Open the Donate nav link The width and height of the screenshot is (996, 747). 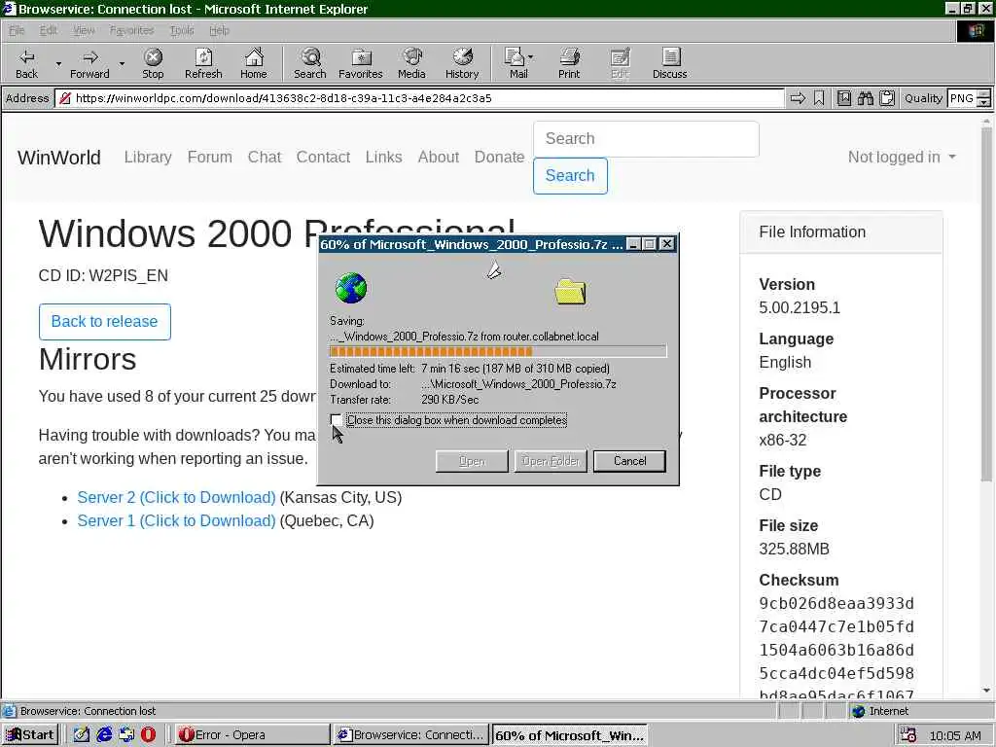click(499, 157)
